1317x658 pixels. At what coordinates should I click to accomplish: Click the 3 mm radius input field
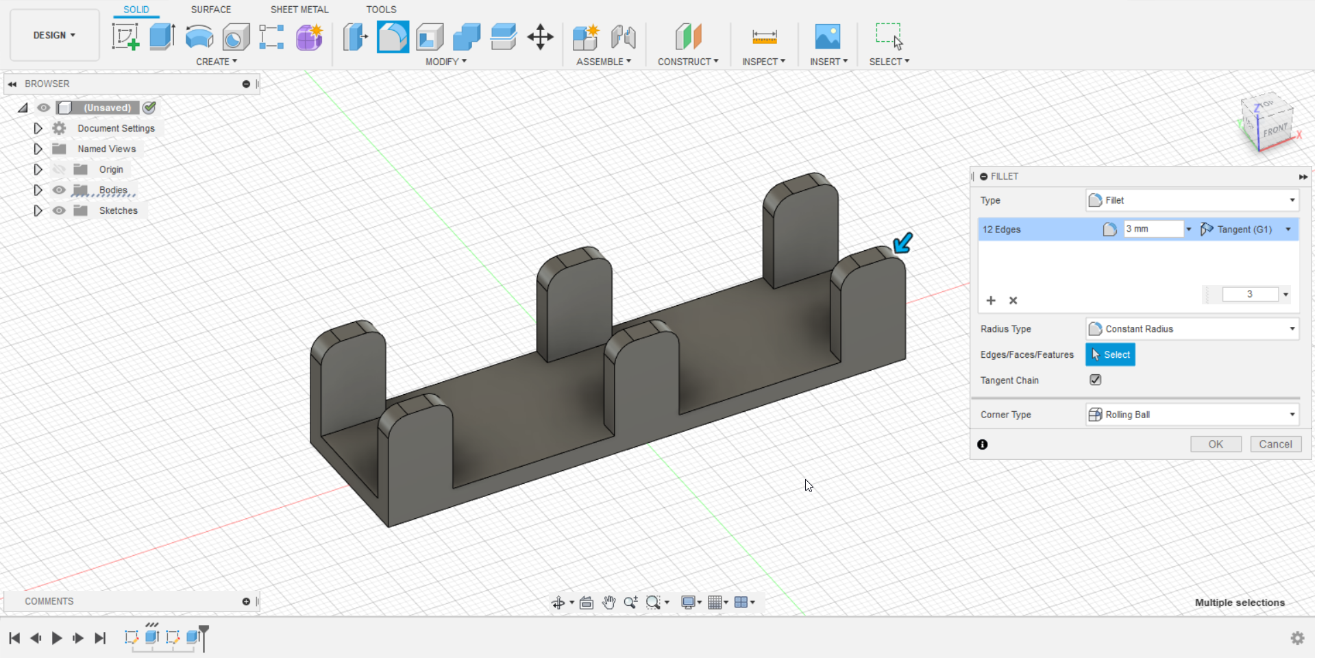pyautogui.click(x=1153, y=229)
